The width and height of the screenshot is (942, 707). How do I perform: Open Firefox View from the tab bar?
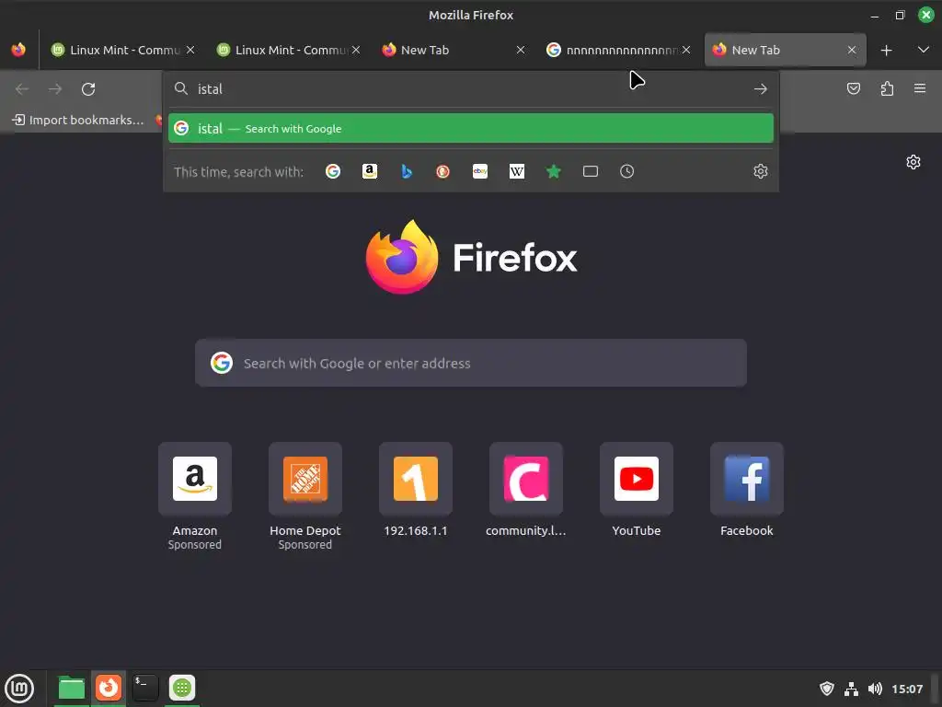click(18, 50)
